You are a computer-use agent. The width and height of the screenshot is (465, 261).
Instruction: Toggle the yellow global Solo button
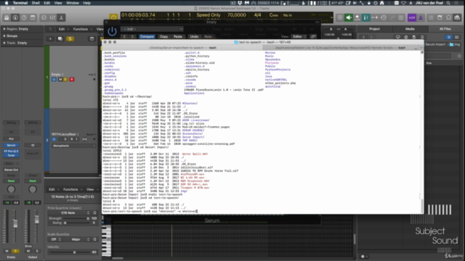70,38
